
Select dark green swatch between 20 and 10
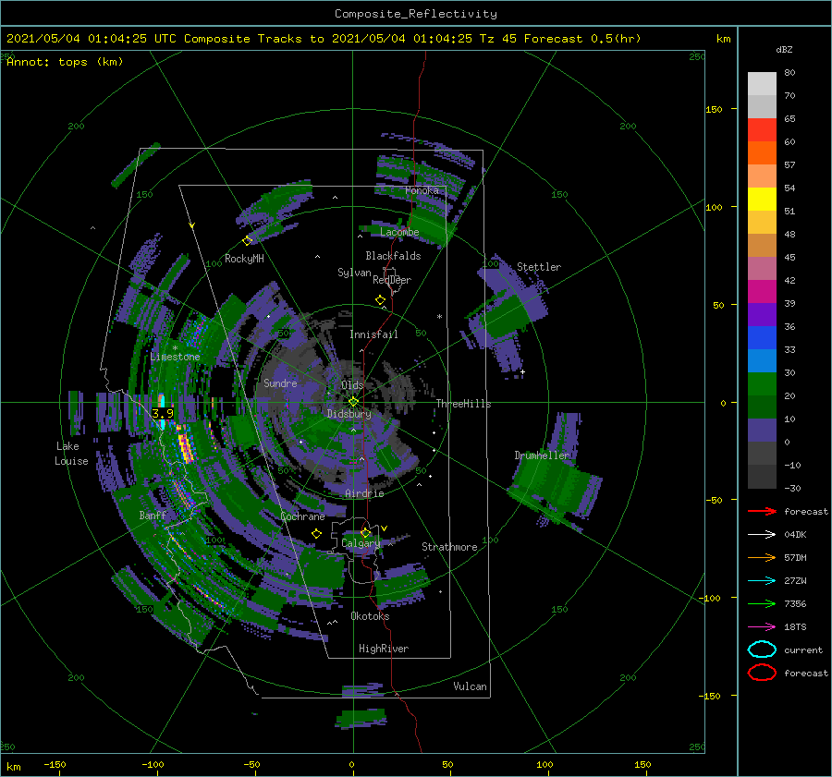762,407
